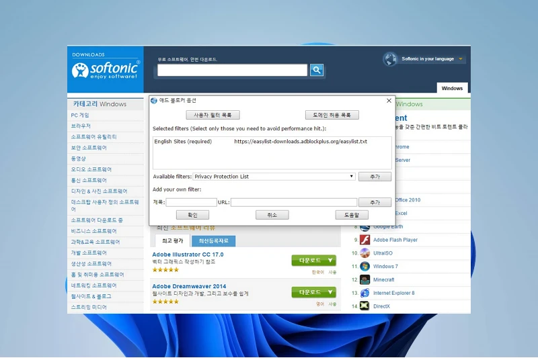
Task: Open the 네트워킹 소프트웨어 category
Action: coord(93,285)
